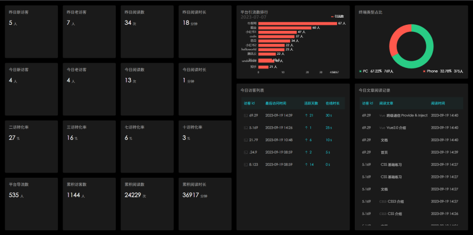Open the Vue2.0 介绍 article row
The width and height of the screenshot is (473, 235).
coord(411,128)
